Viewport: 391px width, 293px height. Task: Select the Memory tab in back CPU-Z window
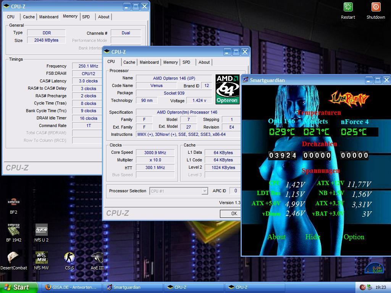[x=70, y=16]
